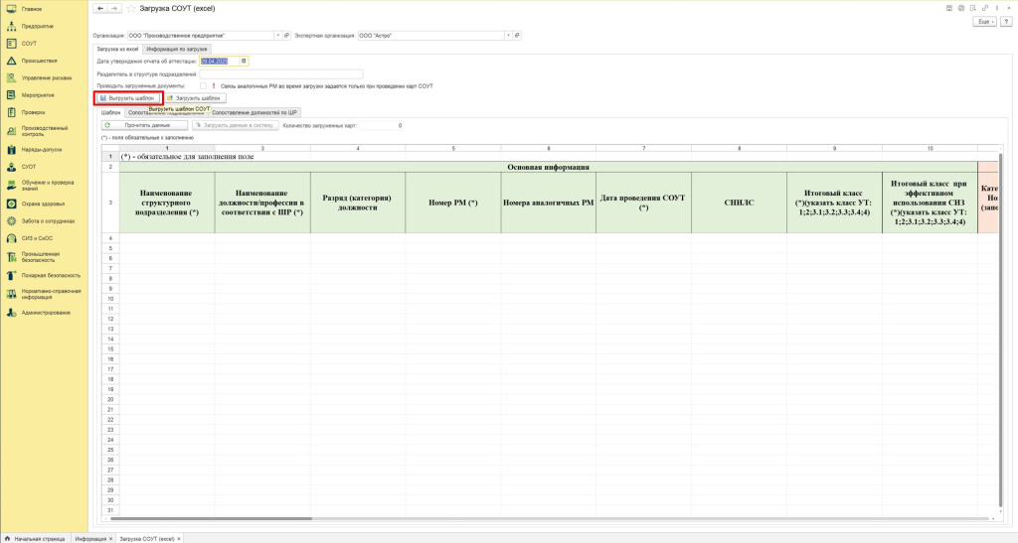Open the vertical dots menu in title bar
Screen dimensions: 1018x543
996,8
